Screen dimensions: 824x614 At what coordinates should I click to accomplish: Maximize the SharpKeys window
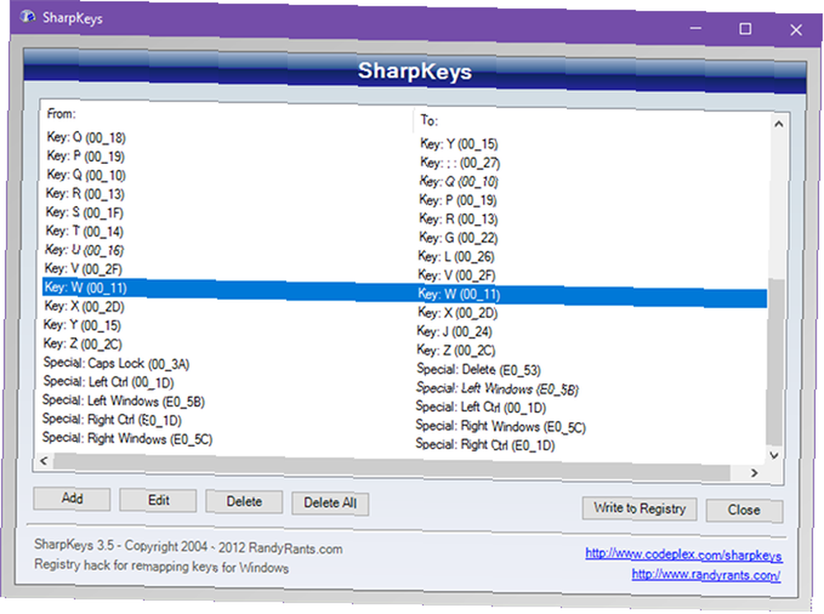click(x=745, y=29)
